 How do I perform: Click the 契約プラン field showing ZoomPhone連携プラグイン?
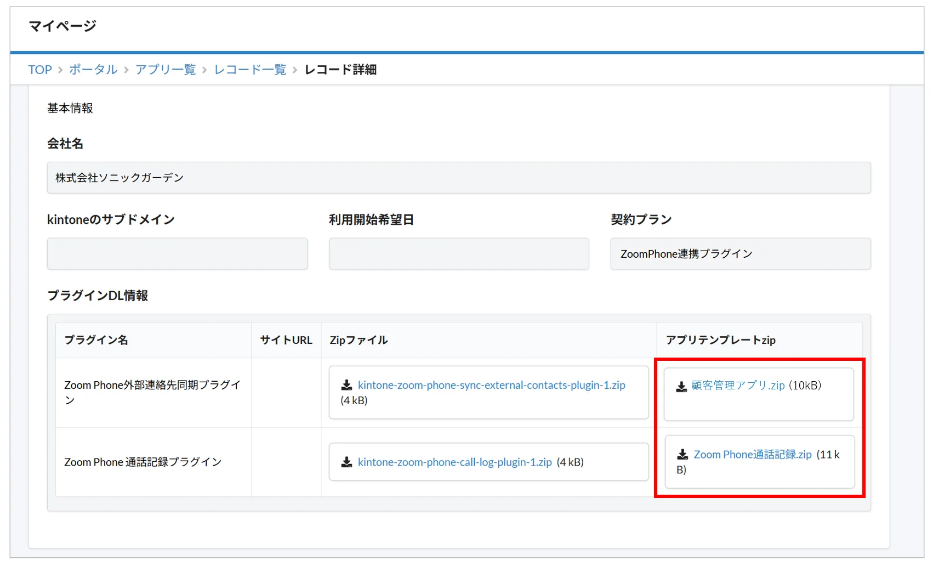(x=741, y=254)
